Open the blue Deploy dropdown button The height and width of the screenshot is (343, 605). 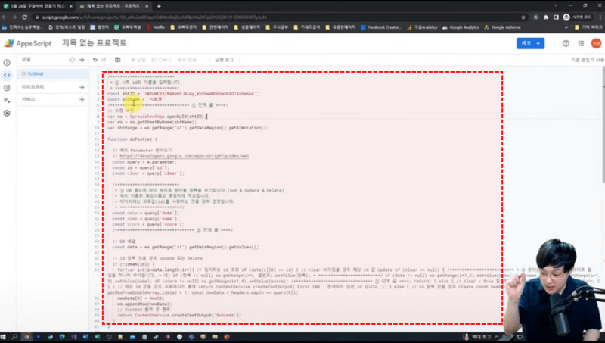tap(530, 43)
